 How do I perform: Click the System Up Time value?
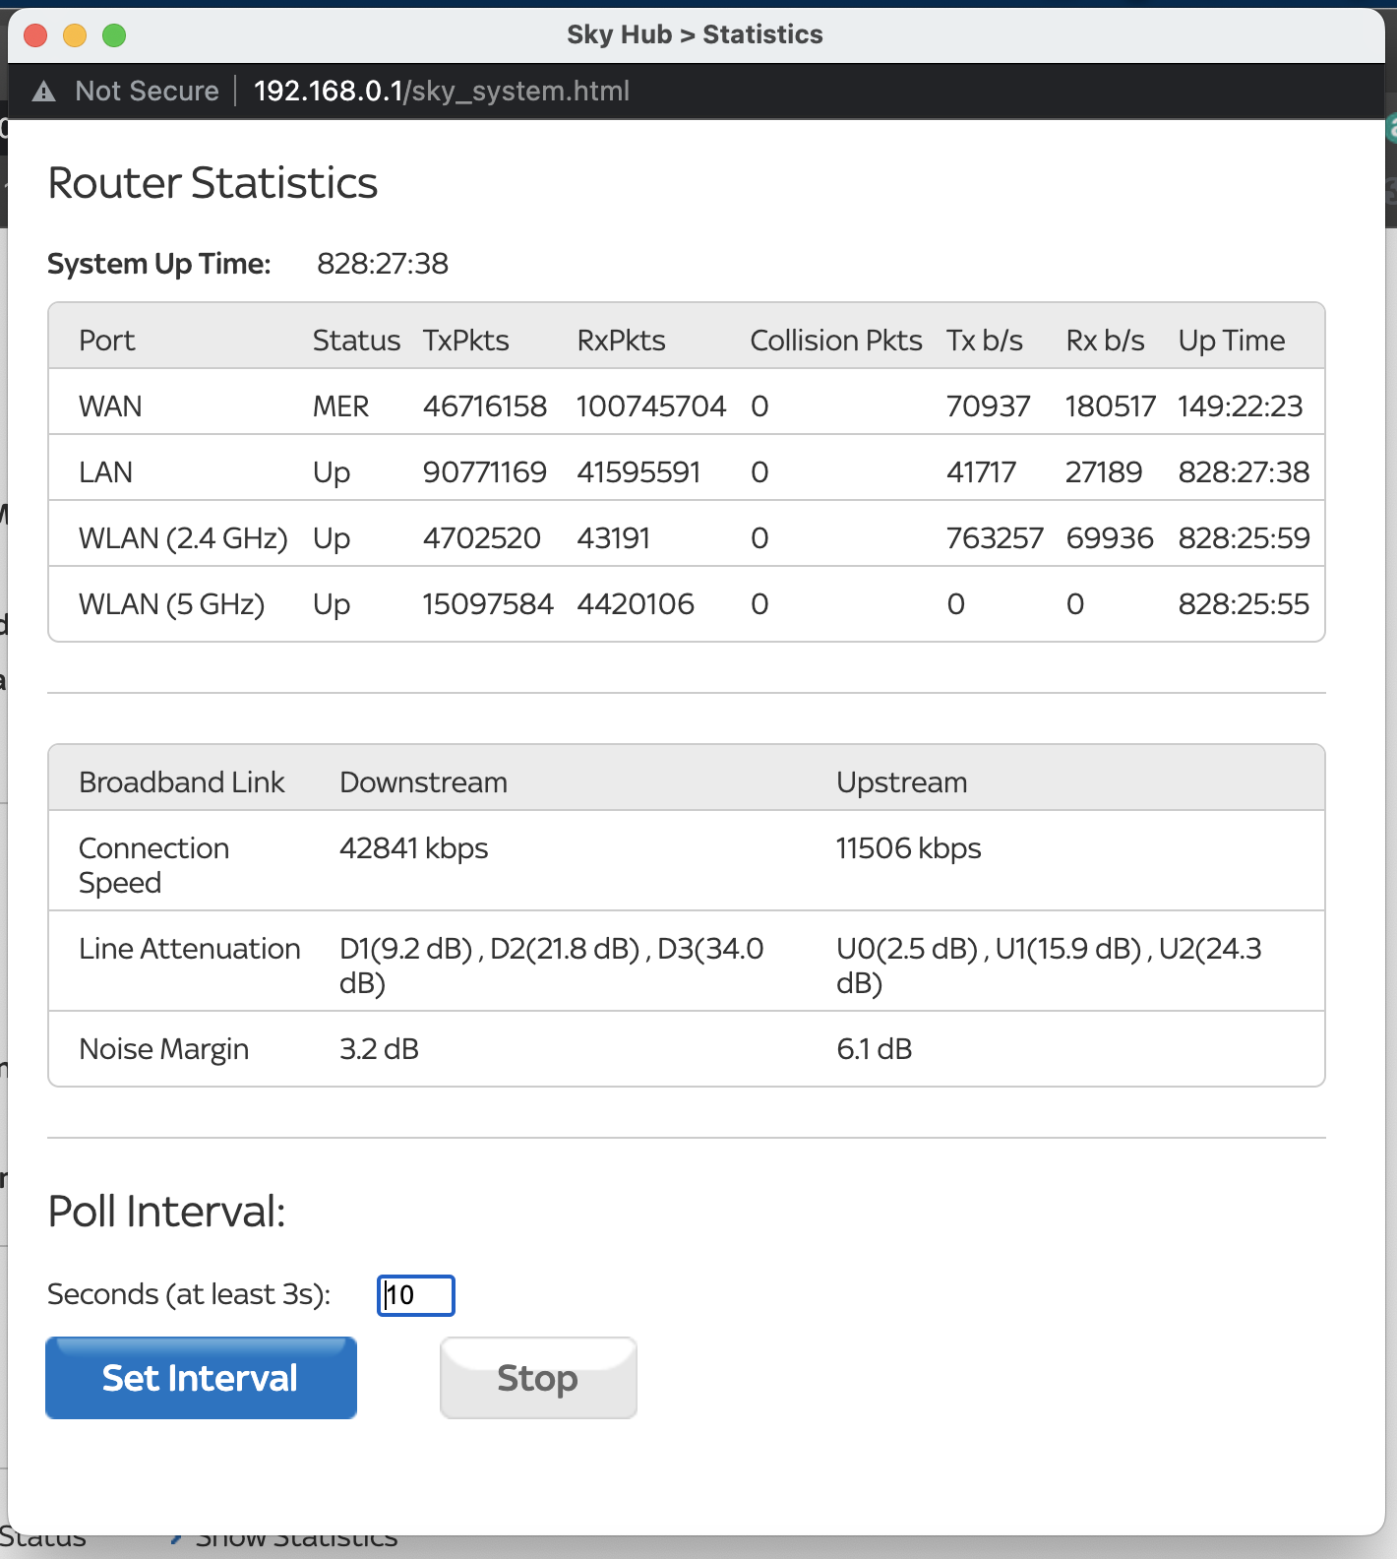382,264
